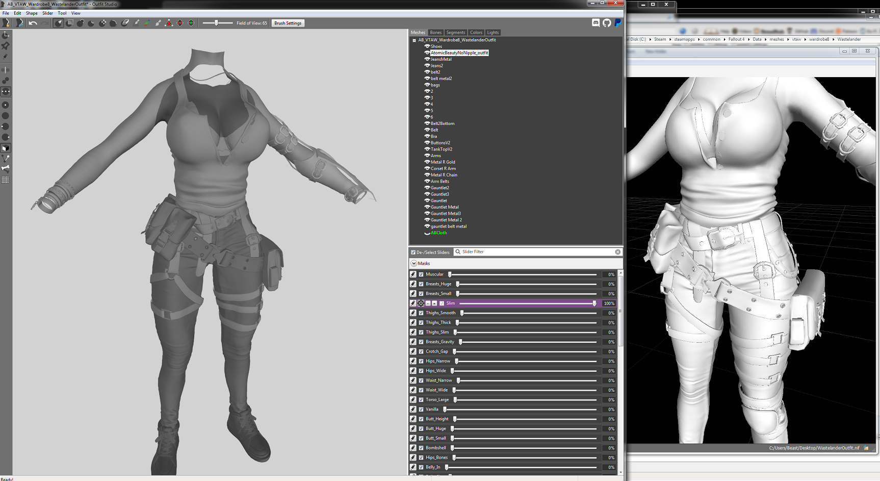Select the Undiff eraser brush

(125, 23)
